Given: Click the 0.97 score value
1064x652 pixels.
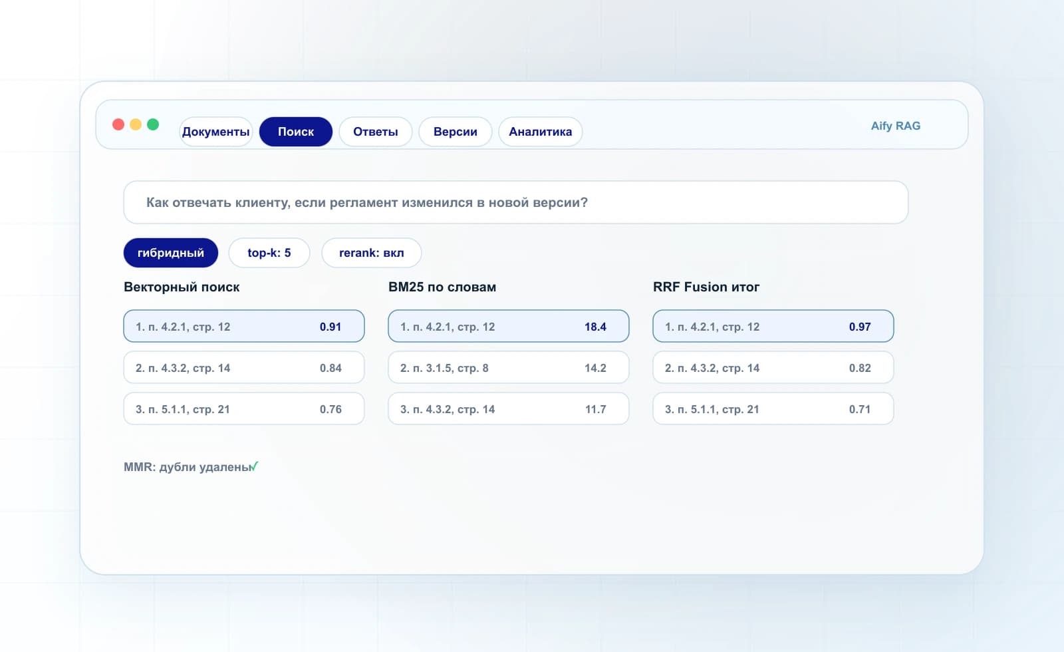Looking at the screenshot, I should click(860, 327).
